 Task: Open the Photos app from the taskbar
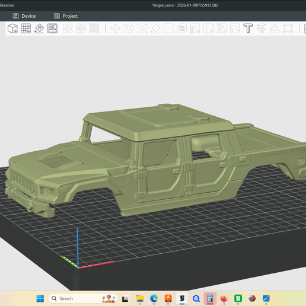click(x=266, y=298)
